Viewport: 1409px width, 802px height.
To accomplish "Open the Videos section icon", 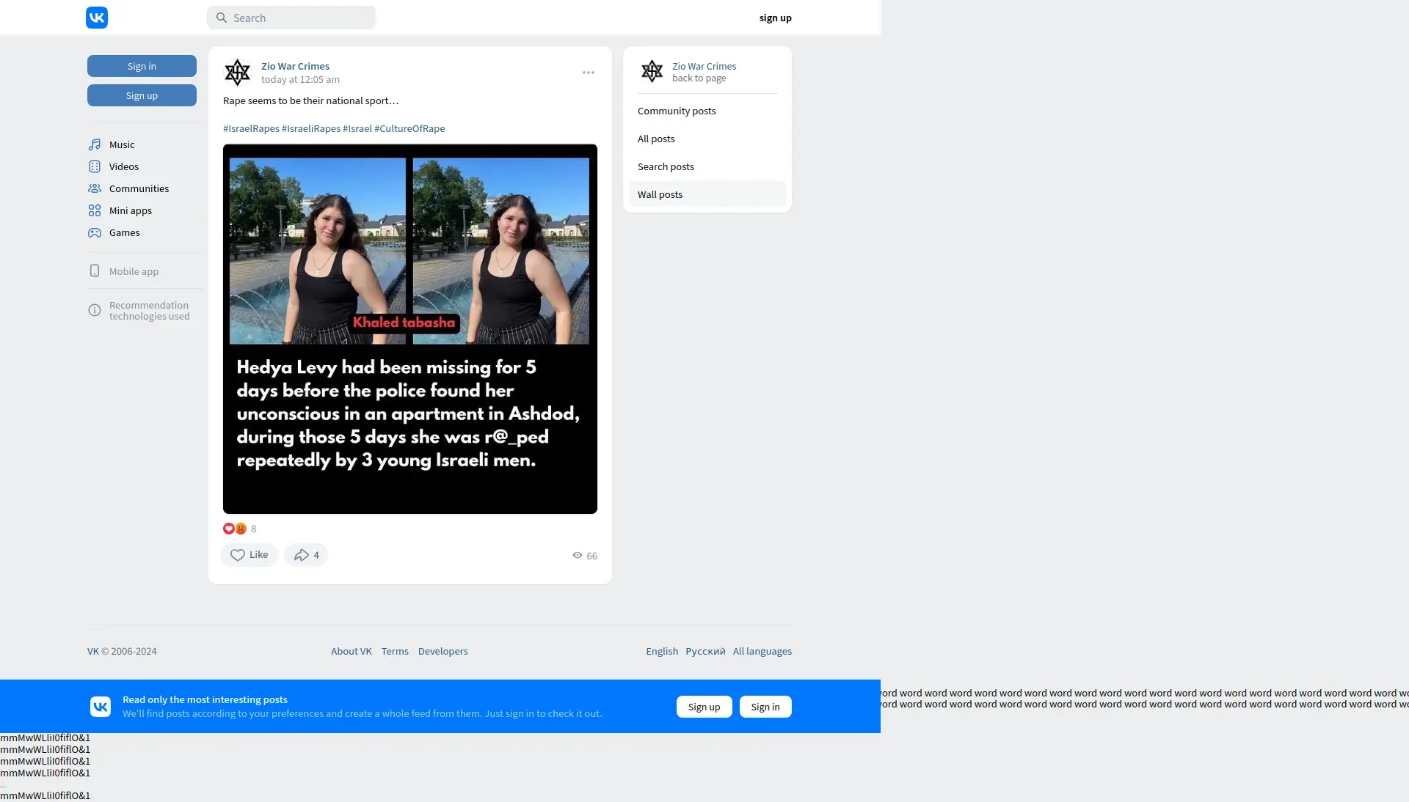I will pos(95,166).
